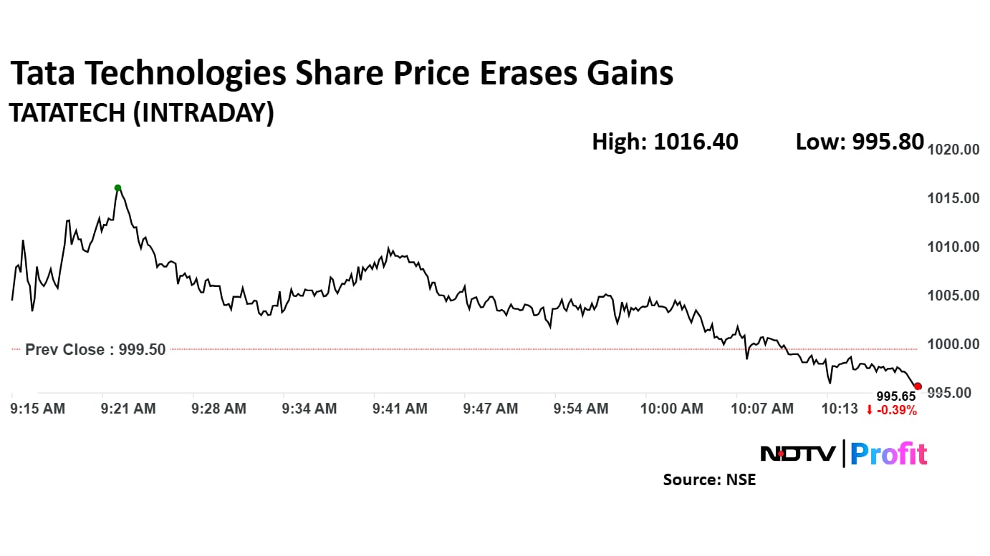Select the 1010.00 price axis label
990x556 pixels.
point(953,247)
